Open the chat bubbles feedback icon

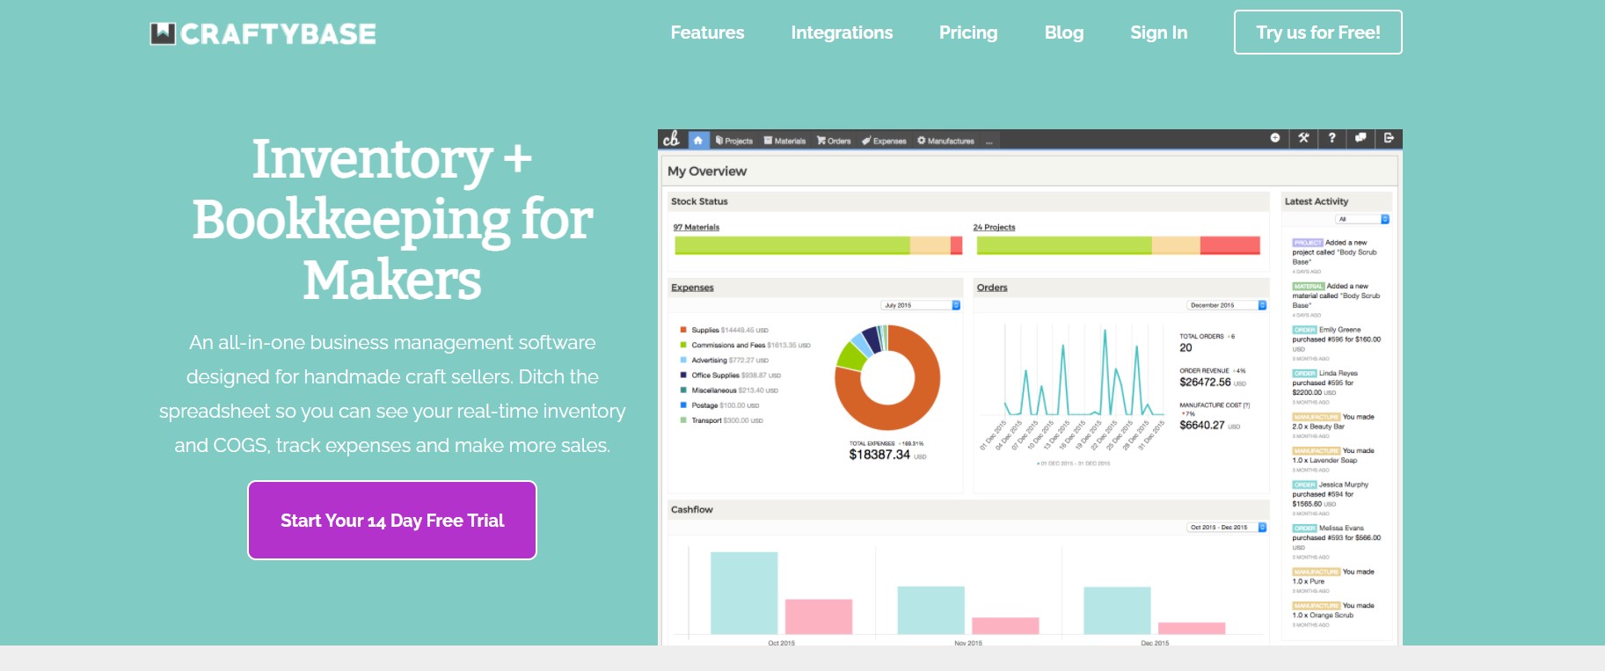click(1361, 138)
